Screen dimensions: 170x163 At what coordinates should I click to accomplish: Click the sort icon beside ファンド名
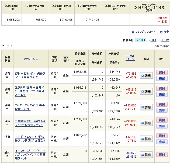click(x=37, y=59)
